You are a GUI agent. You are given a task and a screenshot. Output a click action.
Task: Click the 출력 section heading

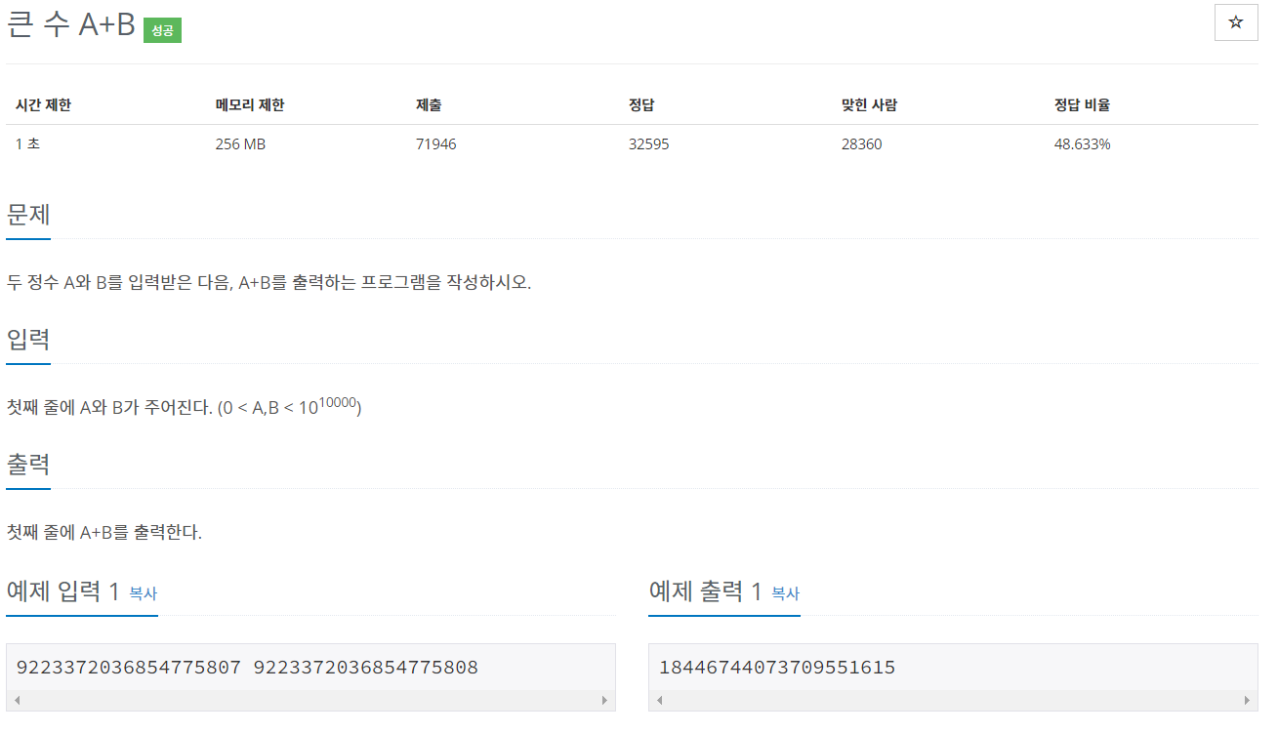pyautogui.click(x=28, y=464)
